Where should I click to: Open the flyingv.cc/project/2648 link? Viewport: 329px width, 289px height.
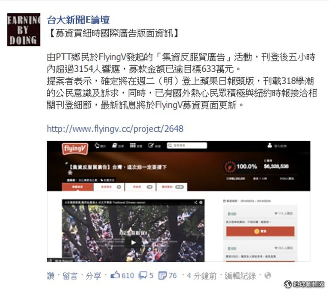point(115,129)
